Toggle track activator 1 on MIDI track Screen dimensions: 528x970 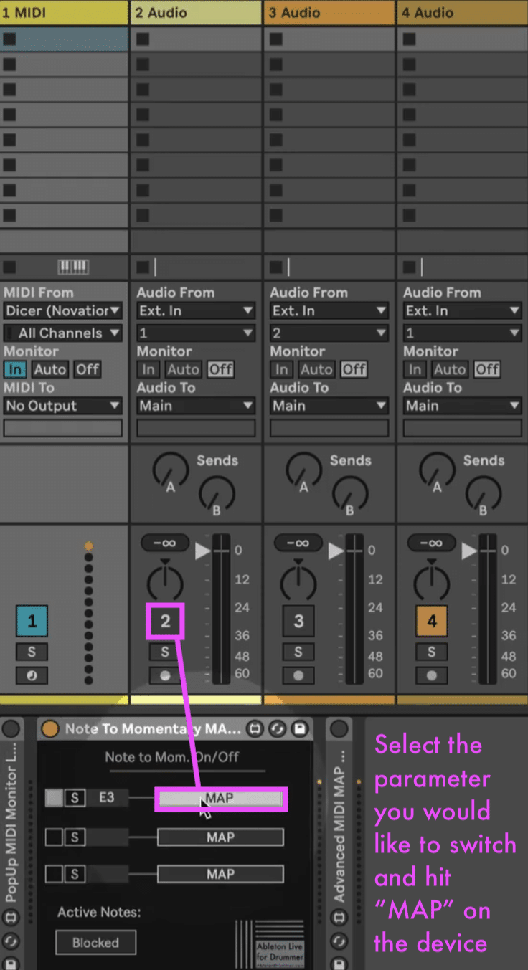[32, 621]
